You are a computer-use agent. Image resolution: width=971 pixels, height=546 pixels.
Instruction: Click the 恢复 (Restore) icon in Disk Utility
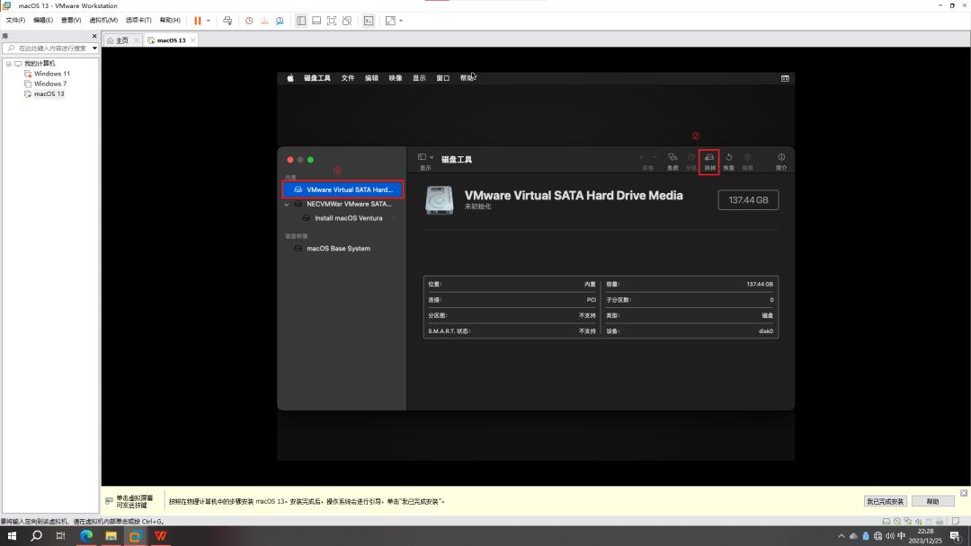729,156
